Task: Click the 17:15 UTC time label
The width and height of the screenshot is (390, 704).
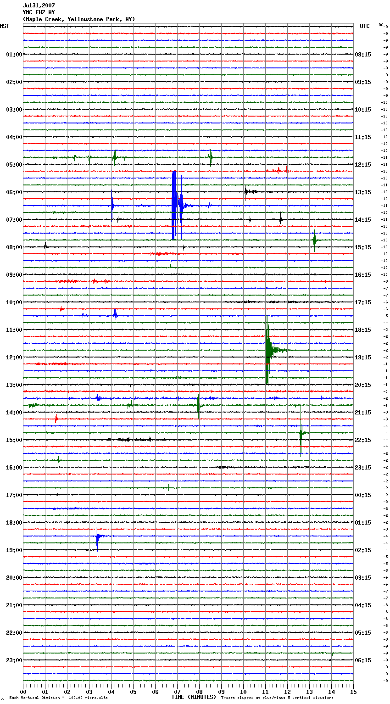Action: click(363, 302)
